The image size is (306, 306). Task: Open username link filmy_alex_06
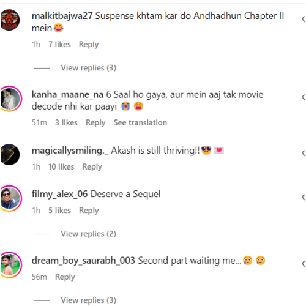[x=59, y=194]
